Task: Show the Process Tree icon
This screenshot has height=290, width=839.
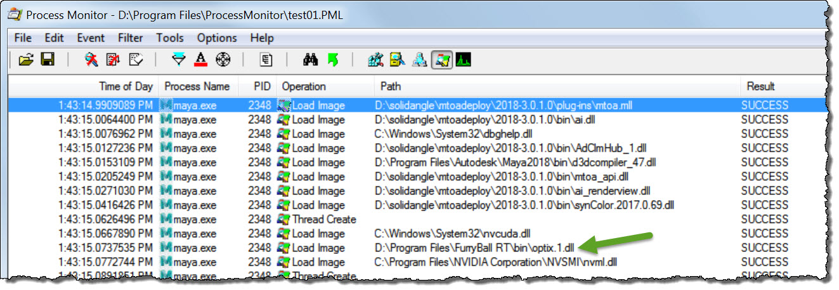Action: coord(266,60)
